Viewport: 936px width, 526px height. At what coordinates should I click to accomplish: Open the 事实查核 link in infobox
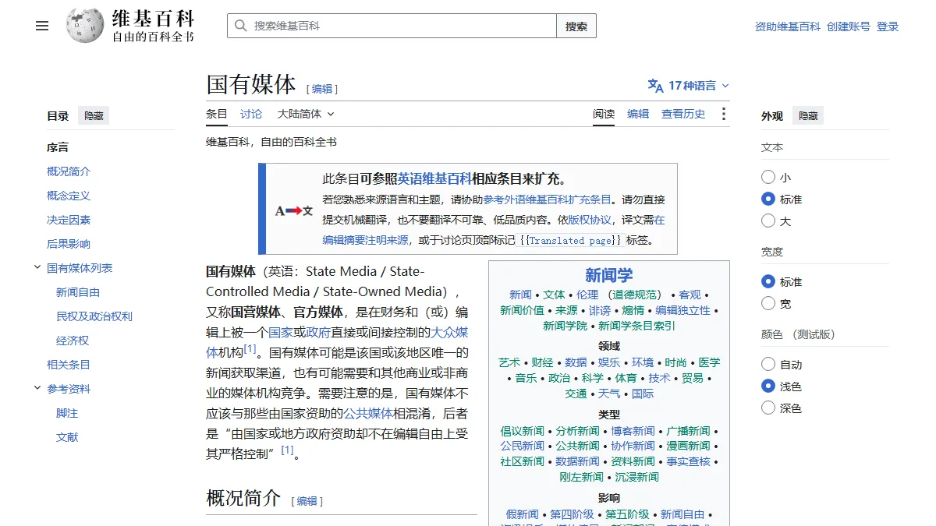[x=689, y=461]
